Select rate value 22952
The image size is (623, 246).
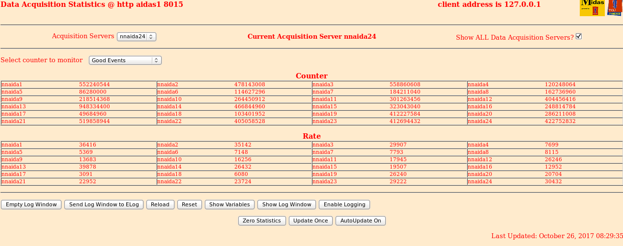[x=87, y=181]
